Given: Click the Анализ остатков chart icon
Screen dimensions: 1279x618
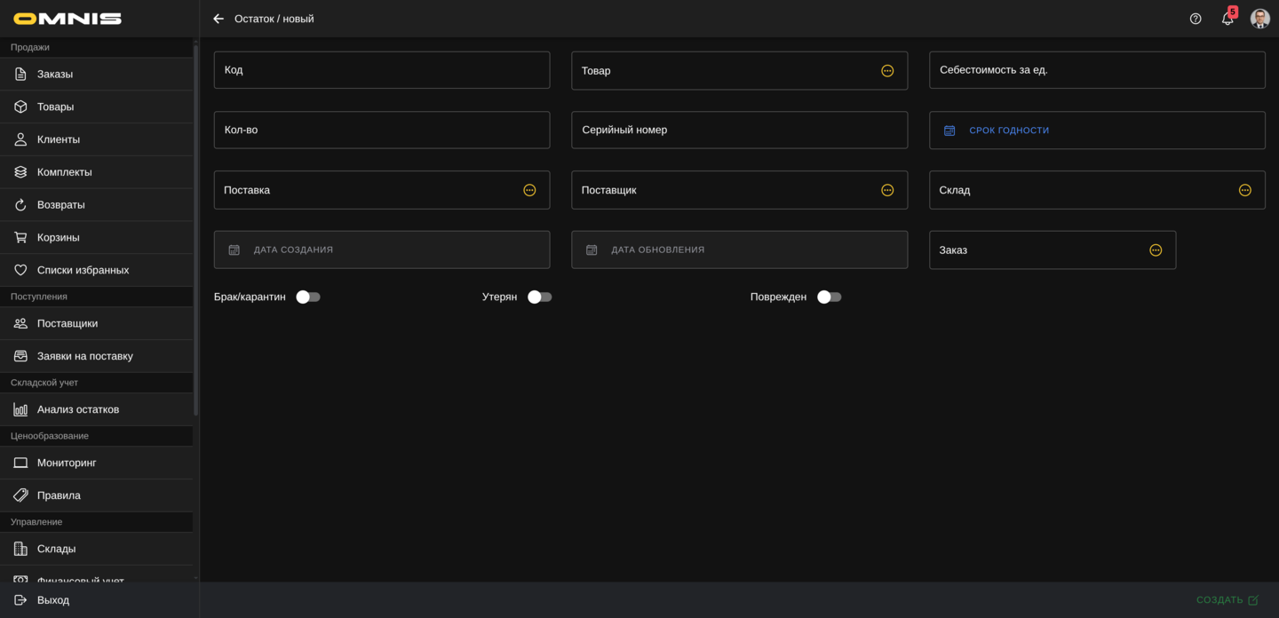Looking at the screenshot, I should click(20, 409).
